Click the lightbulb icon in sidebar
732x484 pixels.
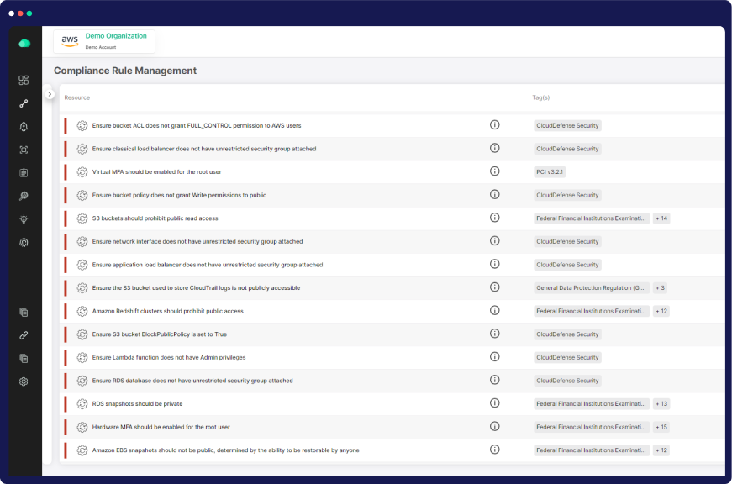coord(24,219)
